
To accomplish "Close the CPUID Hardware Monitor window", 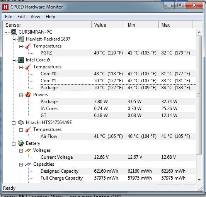I will (x=194, y=5).
